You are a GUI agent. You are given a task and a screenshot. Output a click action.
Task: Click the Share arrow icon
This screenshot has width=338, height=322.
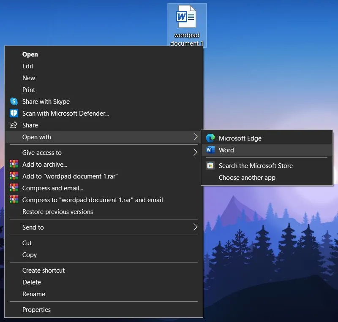tap(14, 125)
